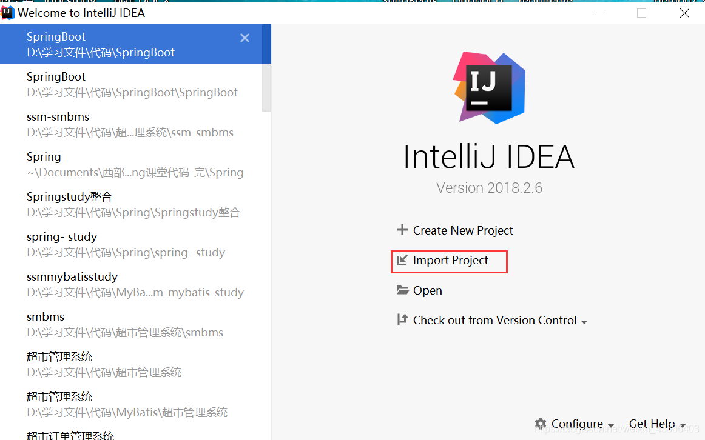Click the path D:\学习文件\代码\超市管理系统\smbms
The height and width of the screenshot is (440, 705).
point(125,332)
